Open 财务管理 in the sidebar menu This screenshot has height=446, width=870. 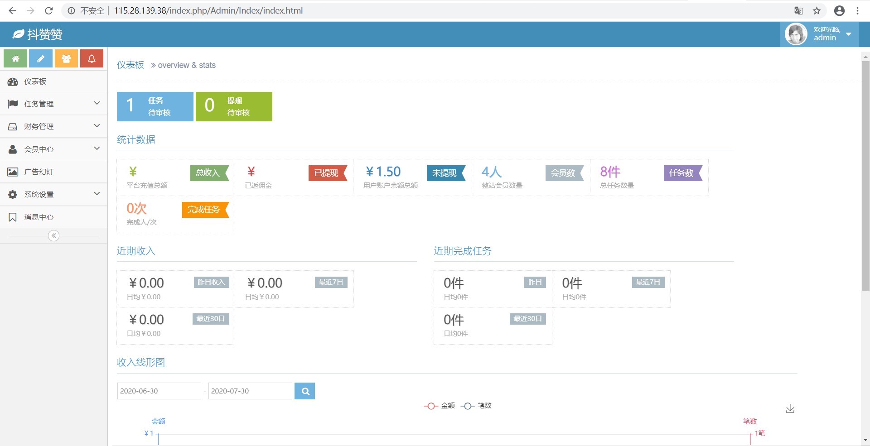point(53,126)
